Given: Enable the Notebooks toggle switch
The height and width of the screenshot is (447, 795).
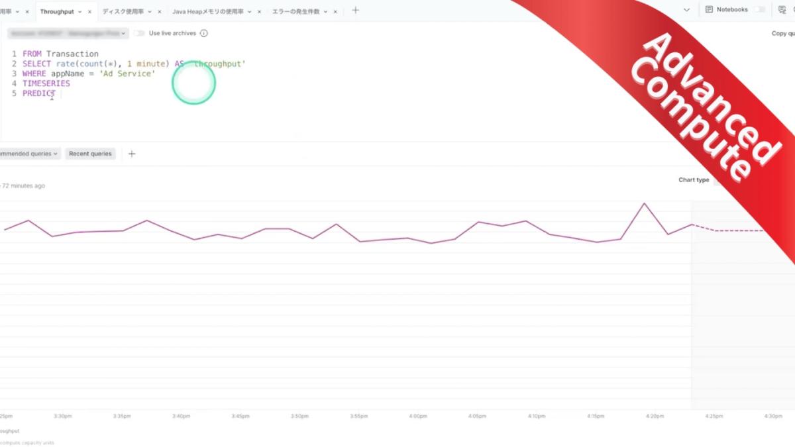Looking at the screenshot, I should pos(759,10).
